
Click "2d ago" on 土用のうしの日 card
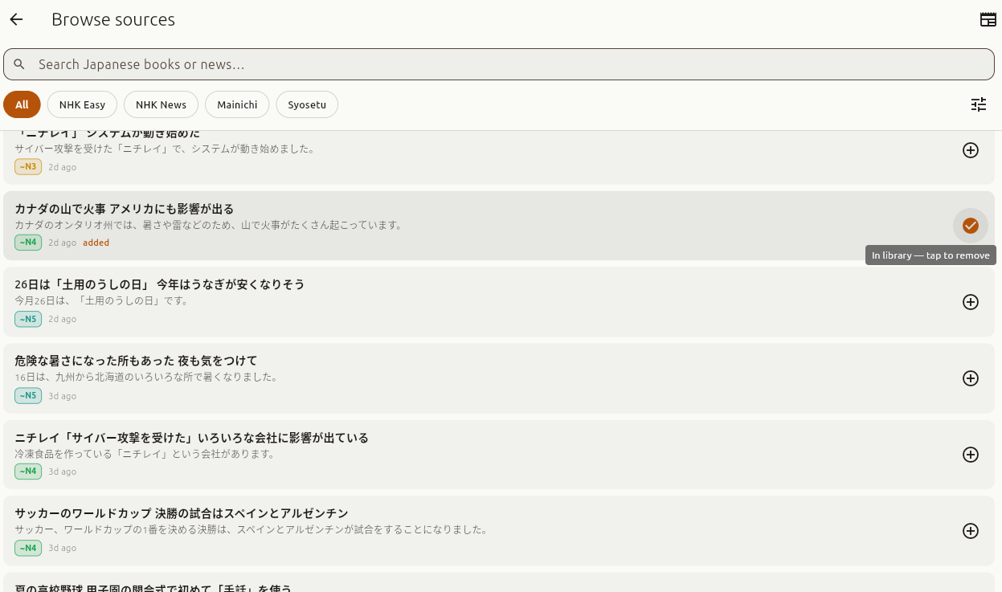click(63, 319)
